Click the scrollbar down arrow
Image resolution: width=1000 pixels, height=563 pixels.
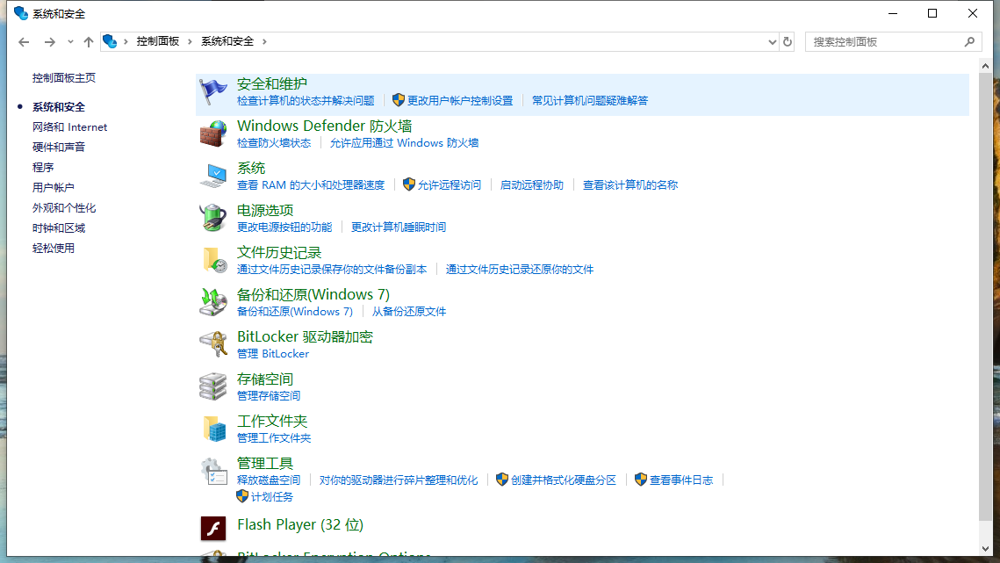pyautogui.click(x=985, y=549)
